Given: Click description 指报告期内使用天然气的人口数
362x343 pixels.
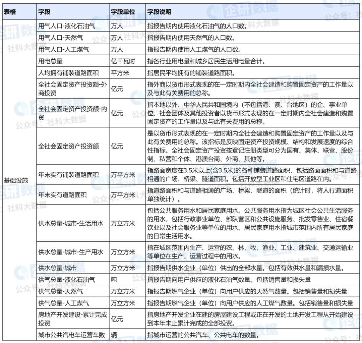Looking at the screenshot, I should (x=253, y=38).
